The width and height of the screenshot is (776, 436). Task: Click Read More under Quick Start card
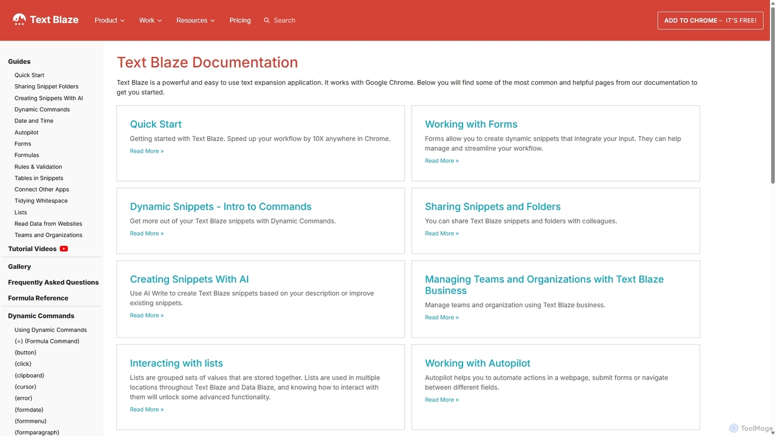(147, 151)
